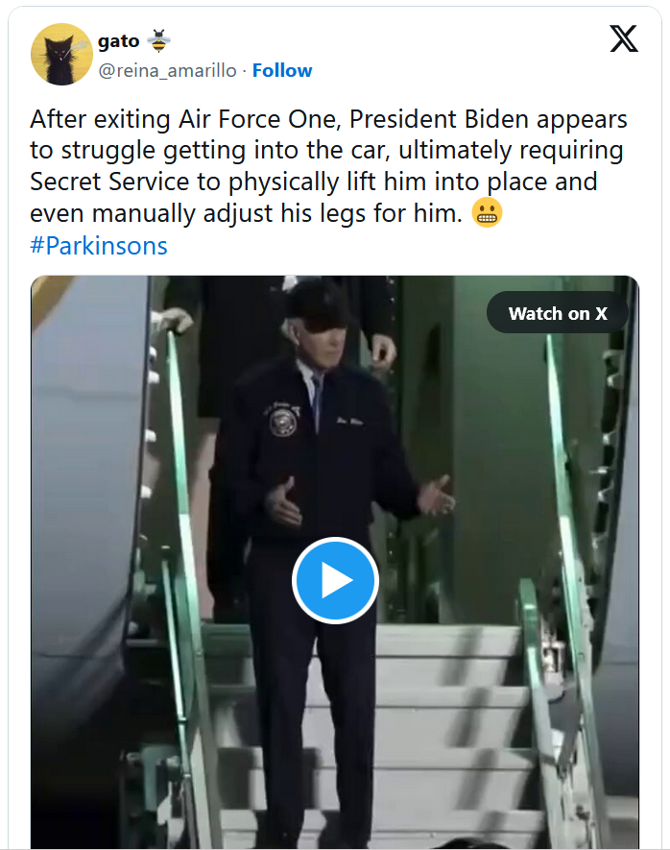Click the video thumbnail of the airplane stairs

tap(335, 562)
